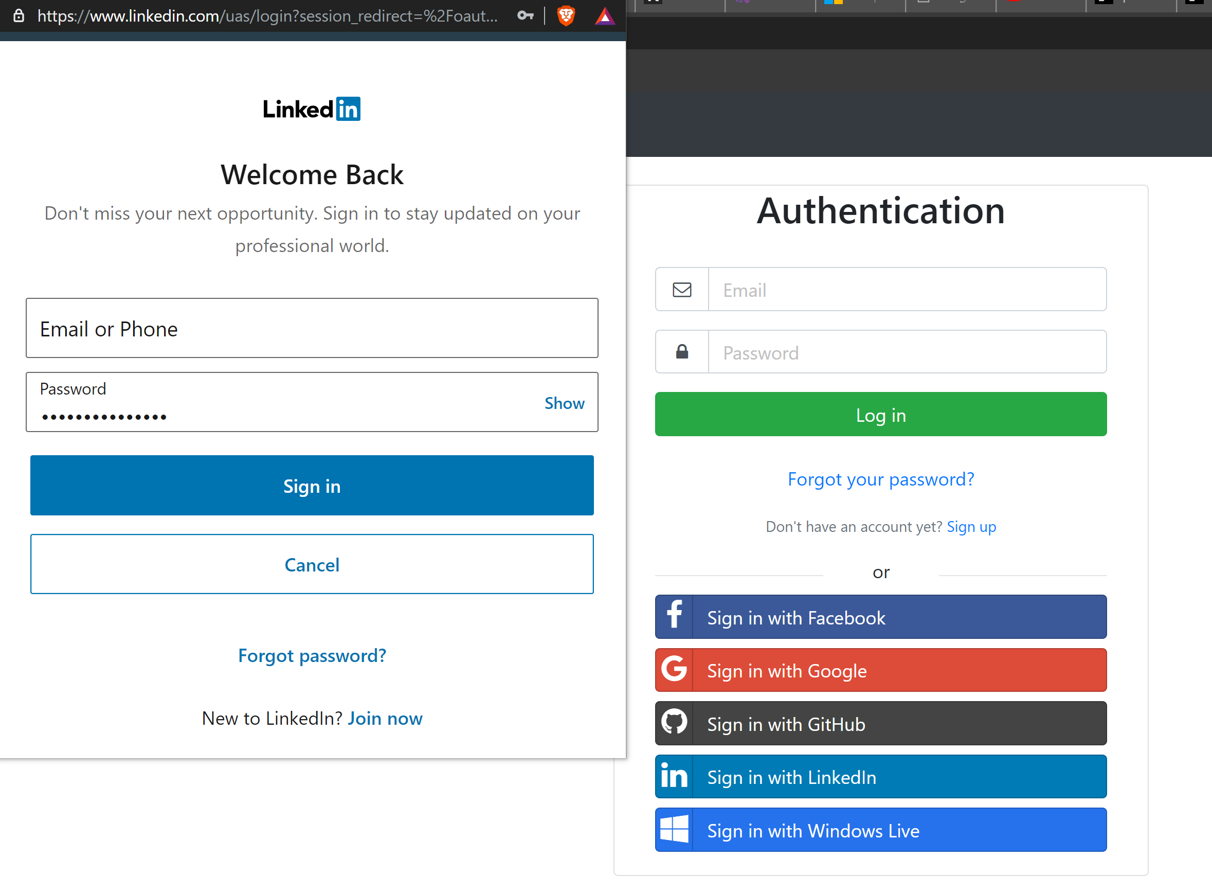
Task: Open the Forgot password? link on LinkedIn
Action: tap(312, 655)
